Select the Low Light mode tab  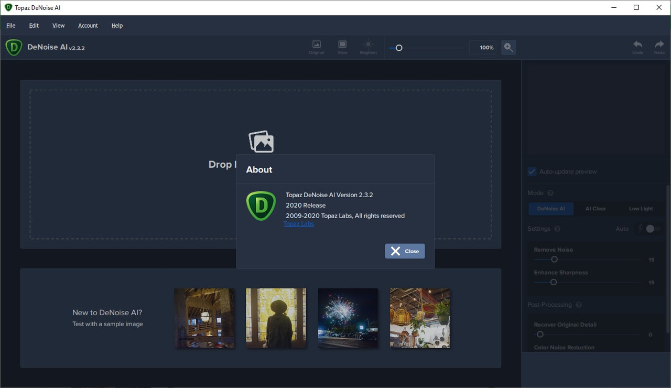point(641,209)
